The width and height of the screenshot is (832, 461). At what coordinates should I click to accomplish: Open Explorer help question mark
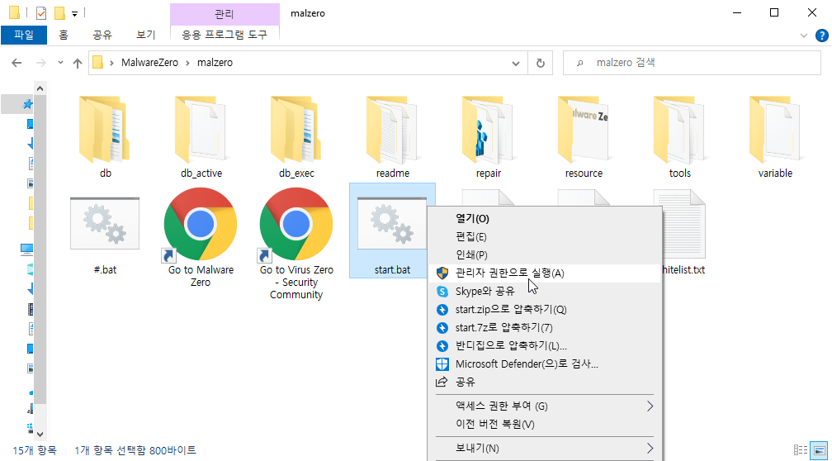820,36
